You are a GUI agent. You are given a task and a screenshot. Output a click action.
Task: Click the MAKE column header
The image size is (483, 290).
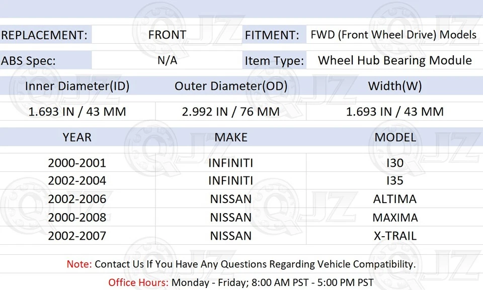(231, 137)
